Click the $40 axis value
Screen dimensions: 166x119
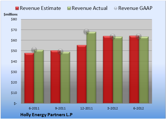tap(14, 61)
